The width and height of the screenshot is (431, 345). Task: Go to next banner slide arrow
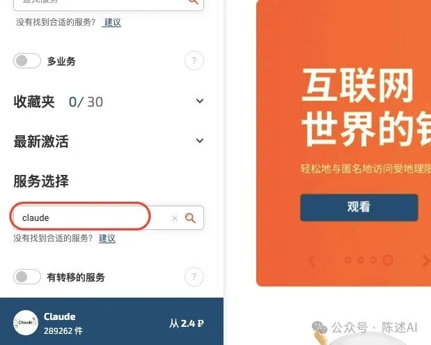(425, 261)
